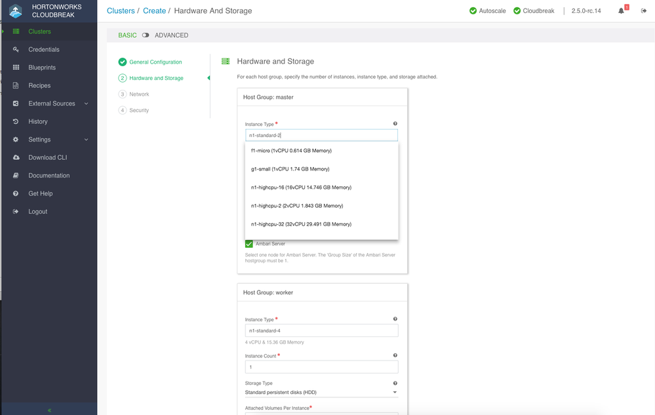Uncheck the Ambari Server checkbox
The image size is (655, 415).
click(249, 244)
